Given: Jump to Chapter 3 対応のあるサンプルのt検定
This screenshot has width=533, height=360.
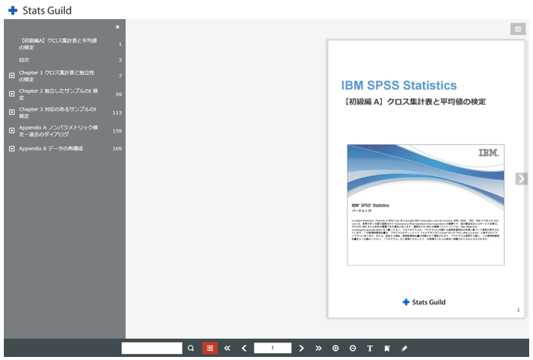Looking at the screenshot, I should click(58, 112).
